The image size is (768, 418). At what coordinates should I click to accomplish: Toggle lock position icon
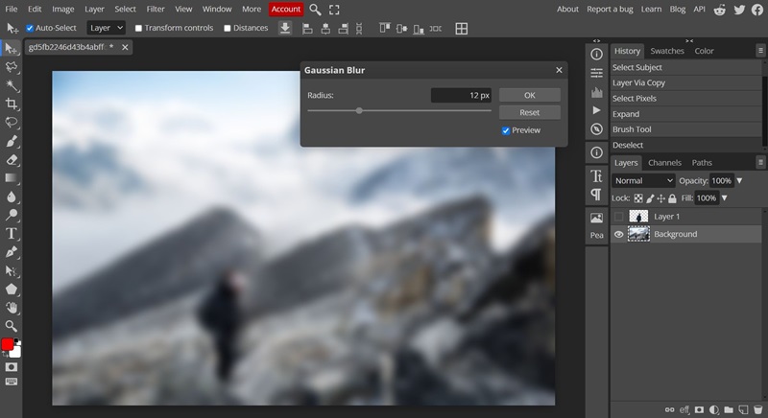pos(660,198)
